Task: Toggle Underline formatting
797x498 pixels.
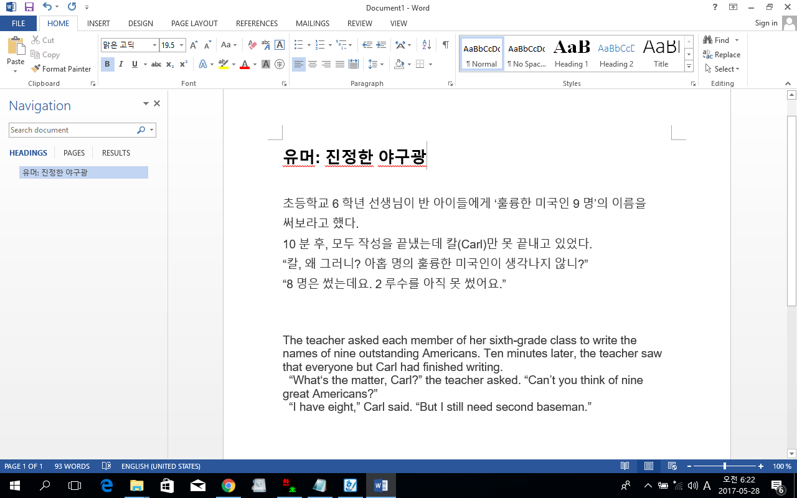Action: pyautogui.click(x=134, y=64)
